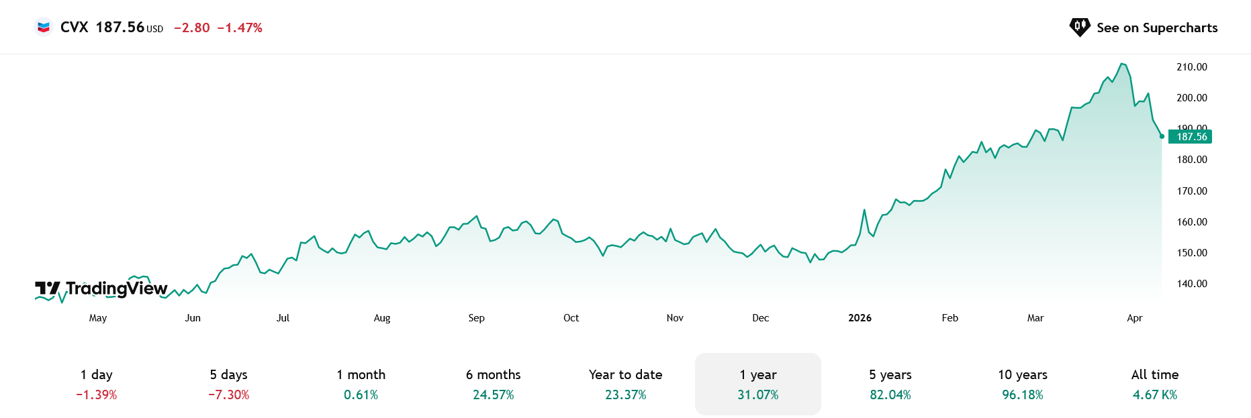Select the 1 day range tab
This screenshot has height=418, width=1251.
pos(97,384)
